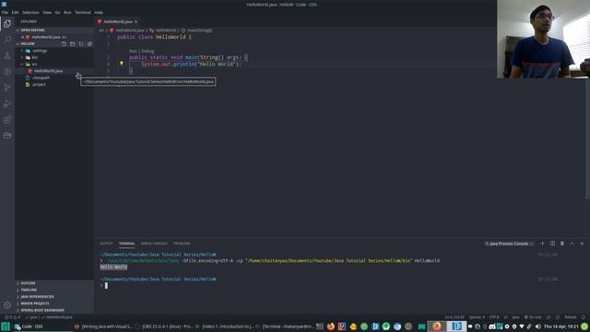Click the New Folder icon in HELLOW header

(x=72, y=44)
